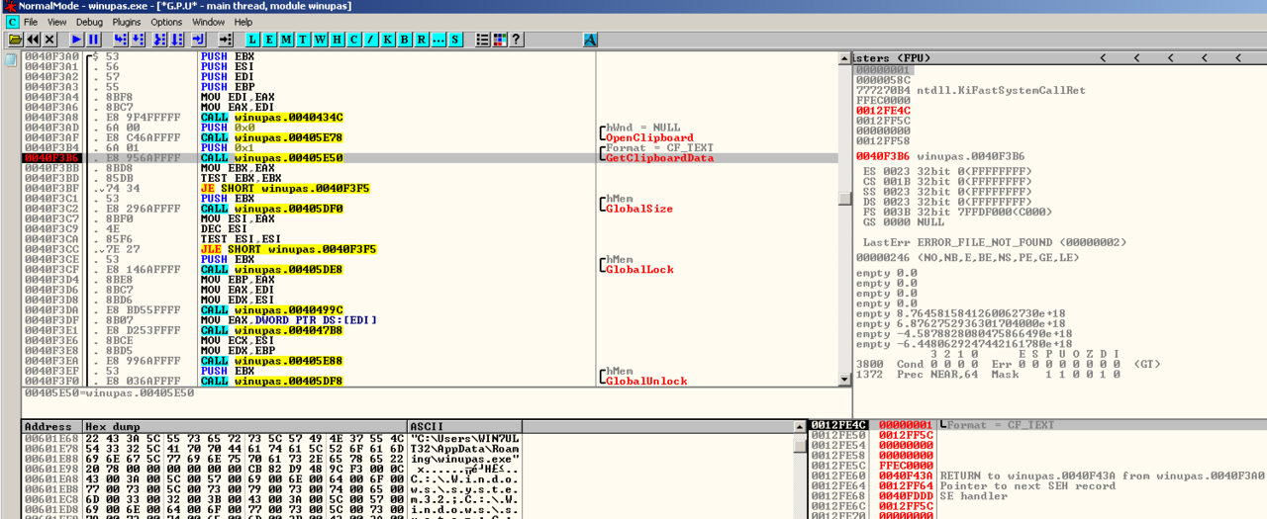The image size is (1267, 519).
Task: Click Execute till return icon
Action: coord(198,40)
